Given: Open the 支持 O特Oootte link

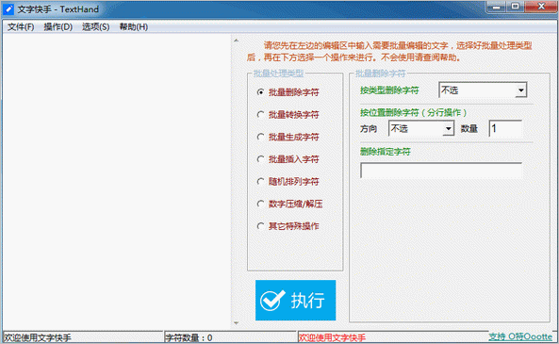Looking at the screenshot, I should [520, 336].
